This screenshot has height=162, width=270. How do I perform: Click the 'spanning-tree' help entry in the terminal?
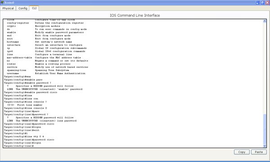pyautogui.click(x=17, y=70)
